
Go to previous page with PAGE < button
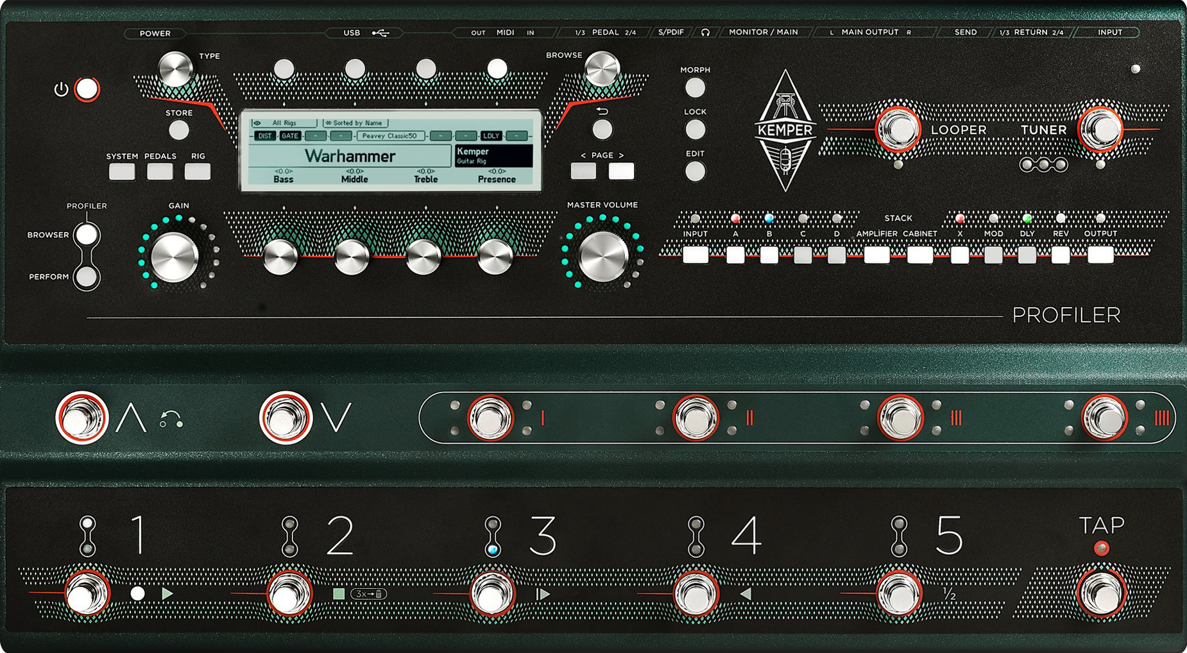coord(583,171)
